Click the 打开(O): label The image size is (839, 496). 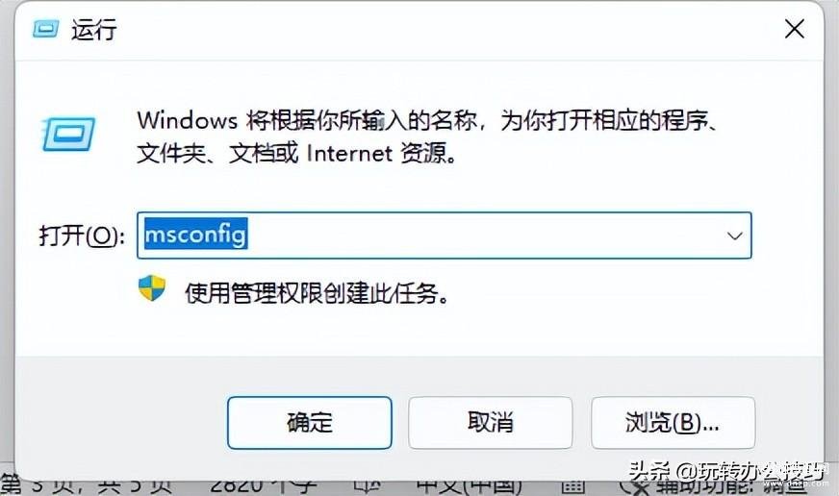pos(82,236)
